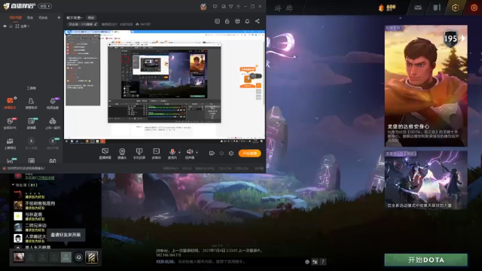This screenshot has width=482, height=271.
Task: Click your own avatar in party bar
Action: point(19,257)
